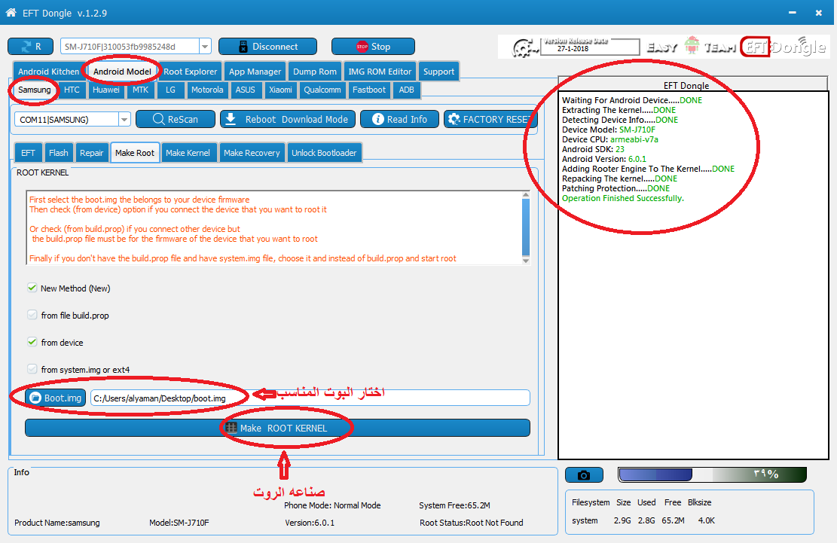The image size is (837, 543).
Task: Select the ASUS brand tab
Action: point(245,90)
